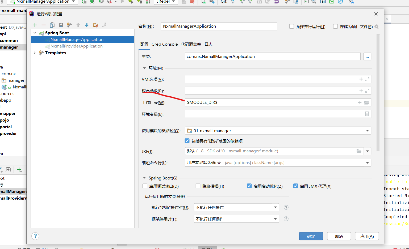409x249 pixels.
Task: Move configuration up with gray arrow
Action: 78,25
